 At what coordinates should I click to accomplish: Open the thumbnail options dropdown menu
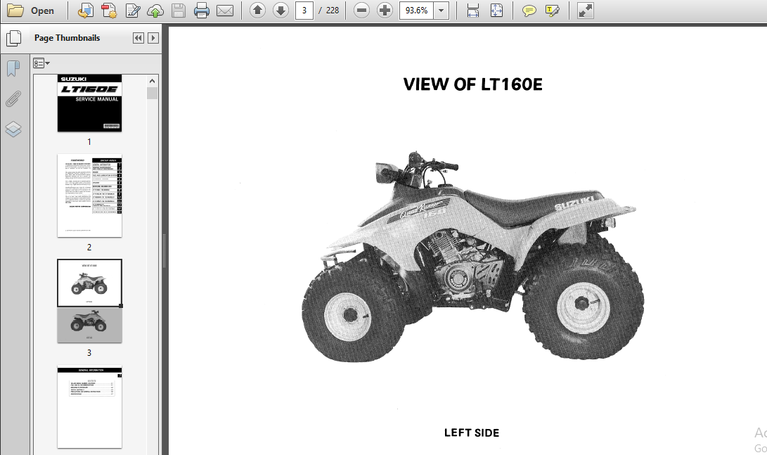pyautogui.click(x=41, y=63)
